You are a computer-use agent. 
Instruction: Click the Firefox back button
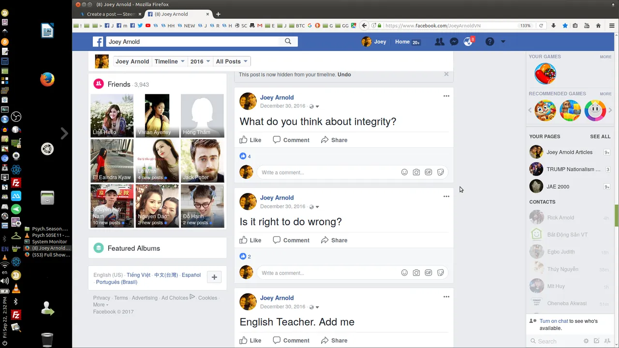click(365, 26)
